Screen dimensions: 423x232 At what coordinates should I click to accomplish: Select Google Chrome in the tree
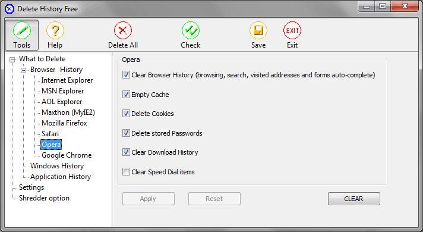(67, 155)
